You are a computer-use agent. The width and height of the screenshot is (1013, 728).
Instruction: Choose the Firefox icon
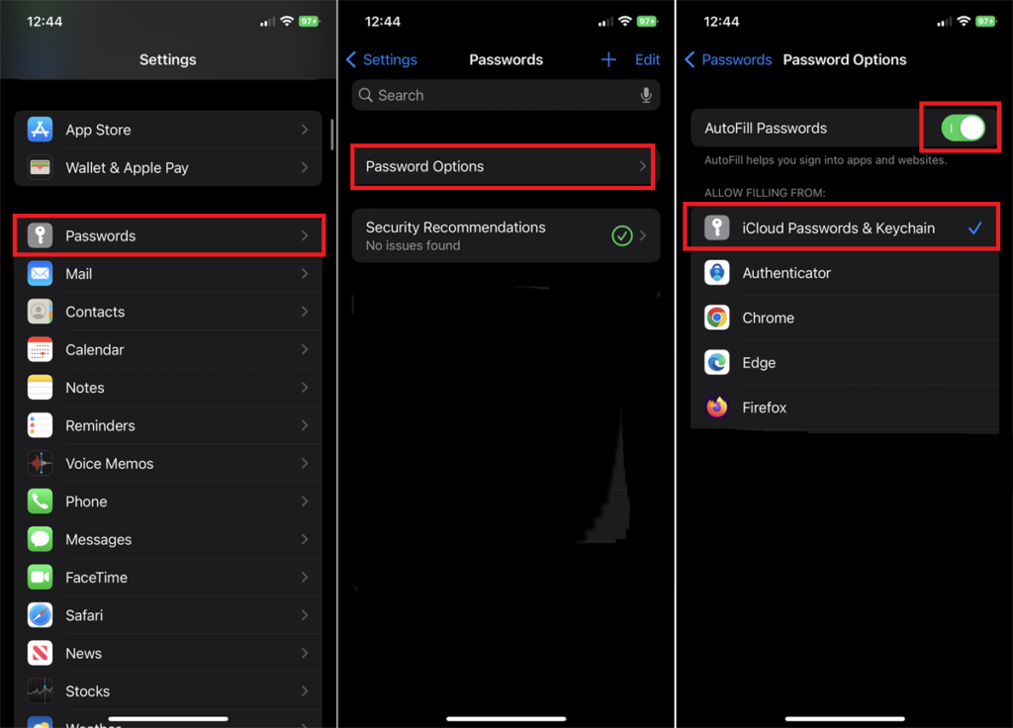click(x=716, y=408)
